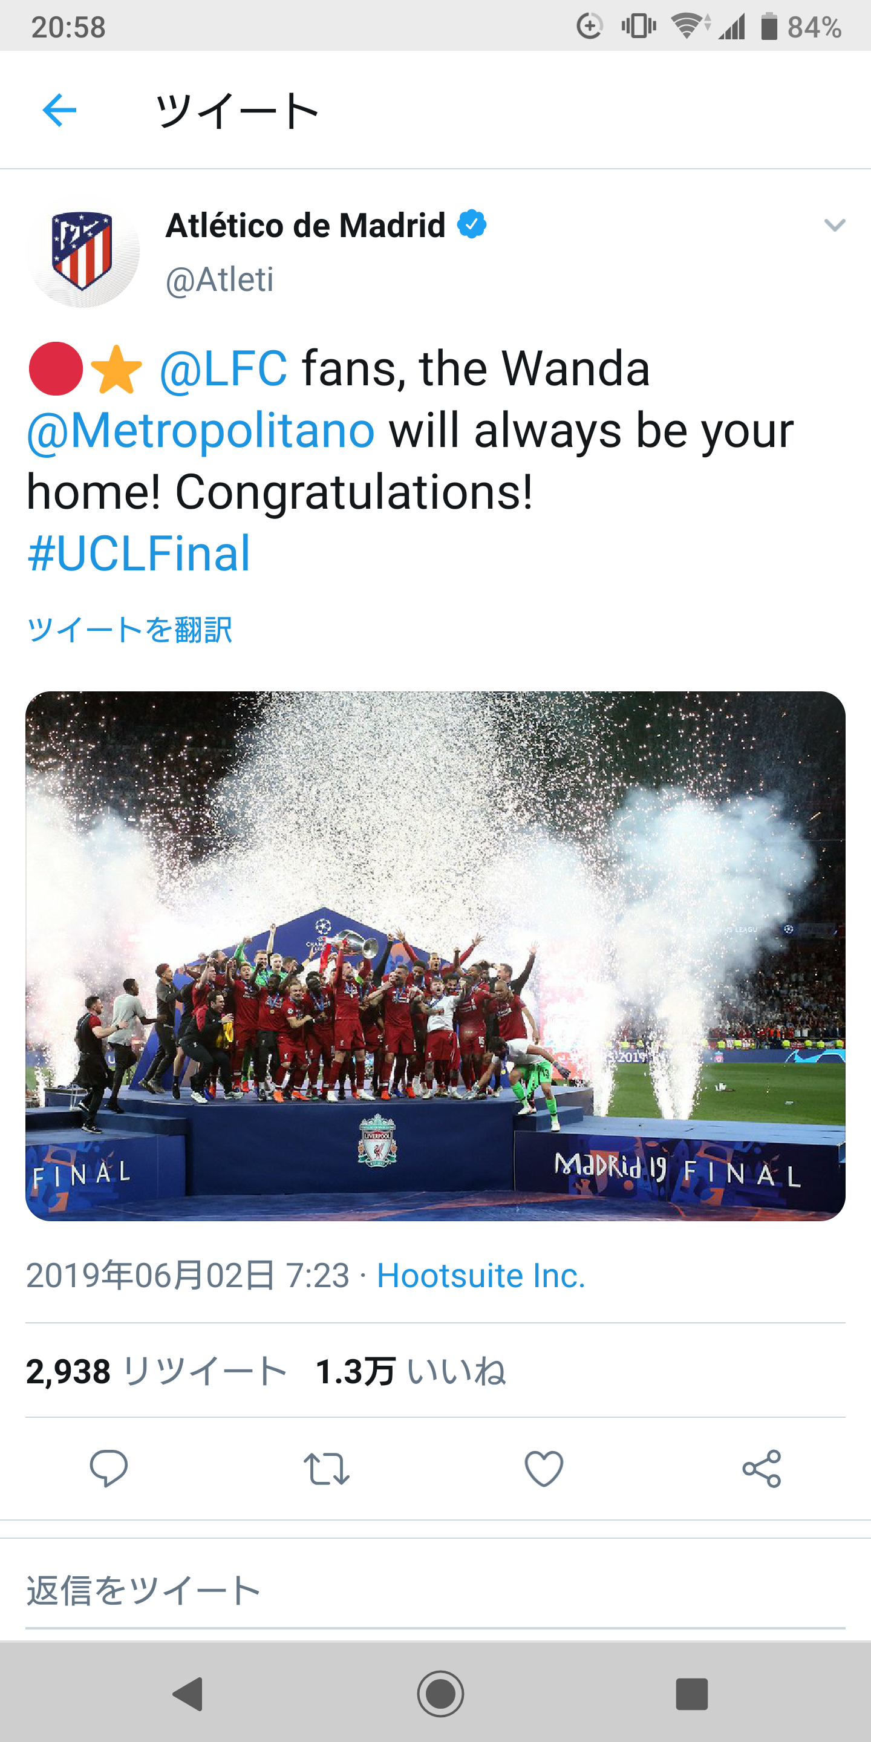The height and width of the screenshot is (1742, 871).
Task: Open the @LFC mention
Action: [x=224, y=369]
